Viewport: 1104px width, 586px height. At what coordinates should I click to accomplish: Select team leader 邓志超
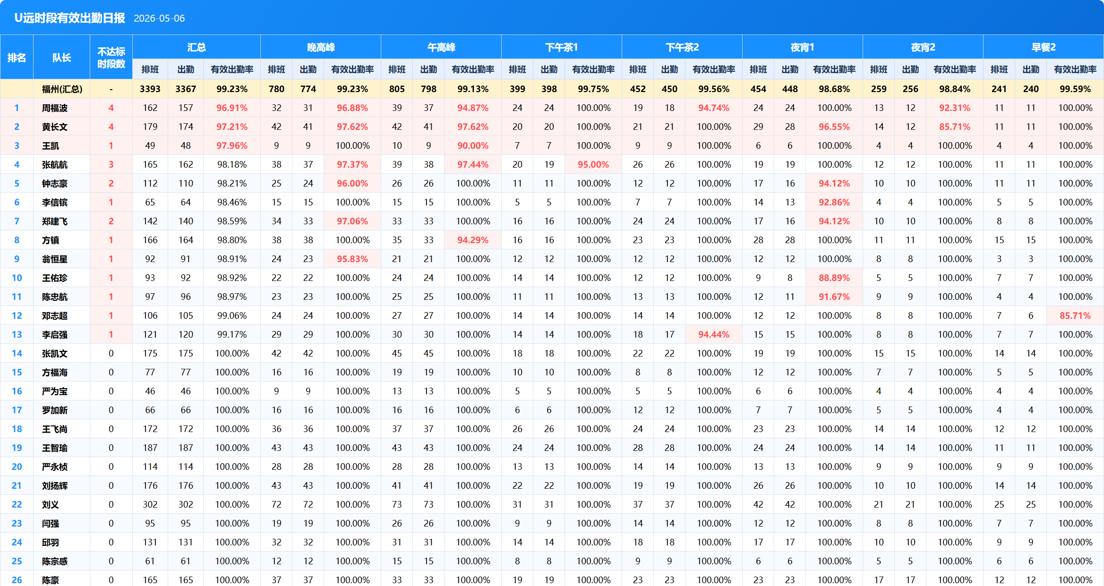pos(54,315)
